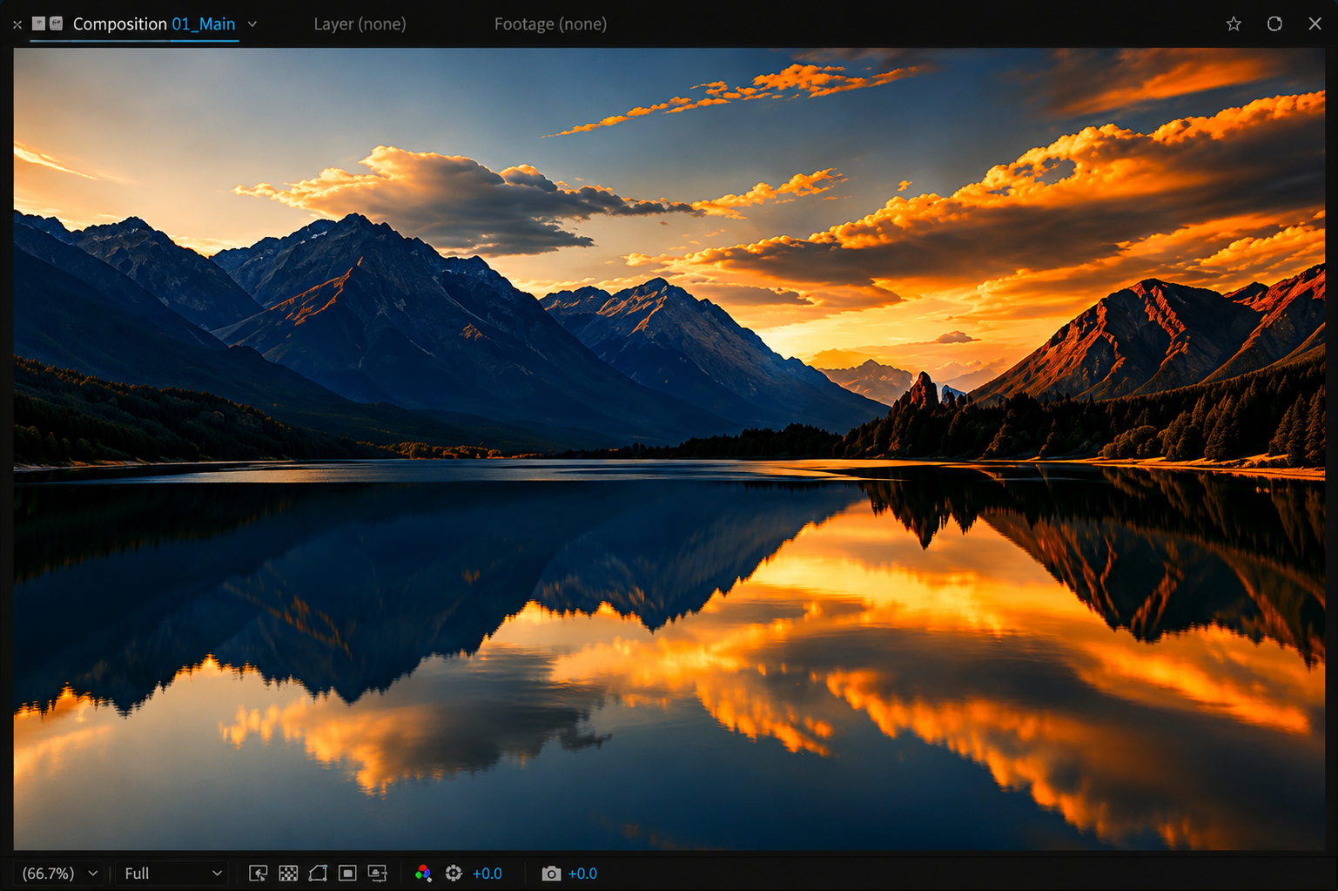Close the Composition tab with the small x
1338x891 pixels.
[17, 24]
